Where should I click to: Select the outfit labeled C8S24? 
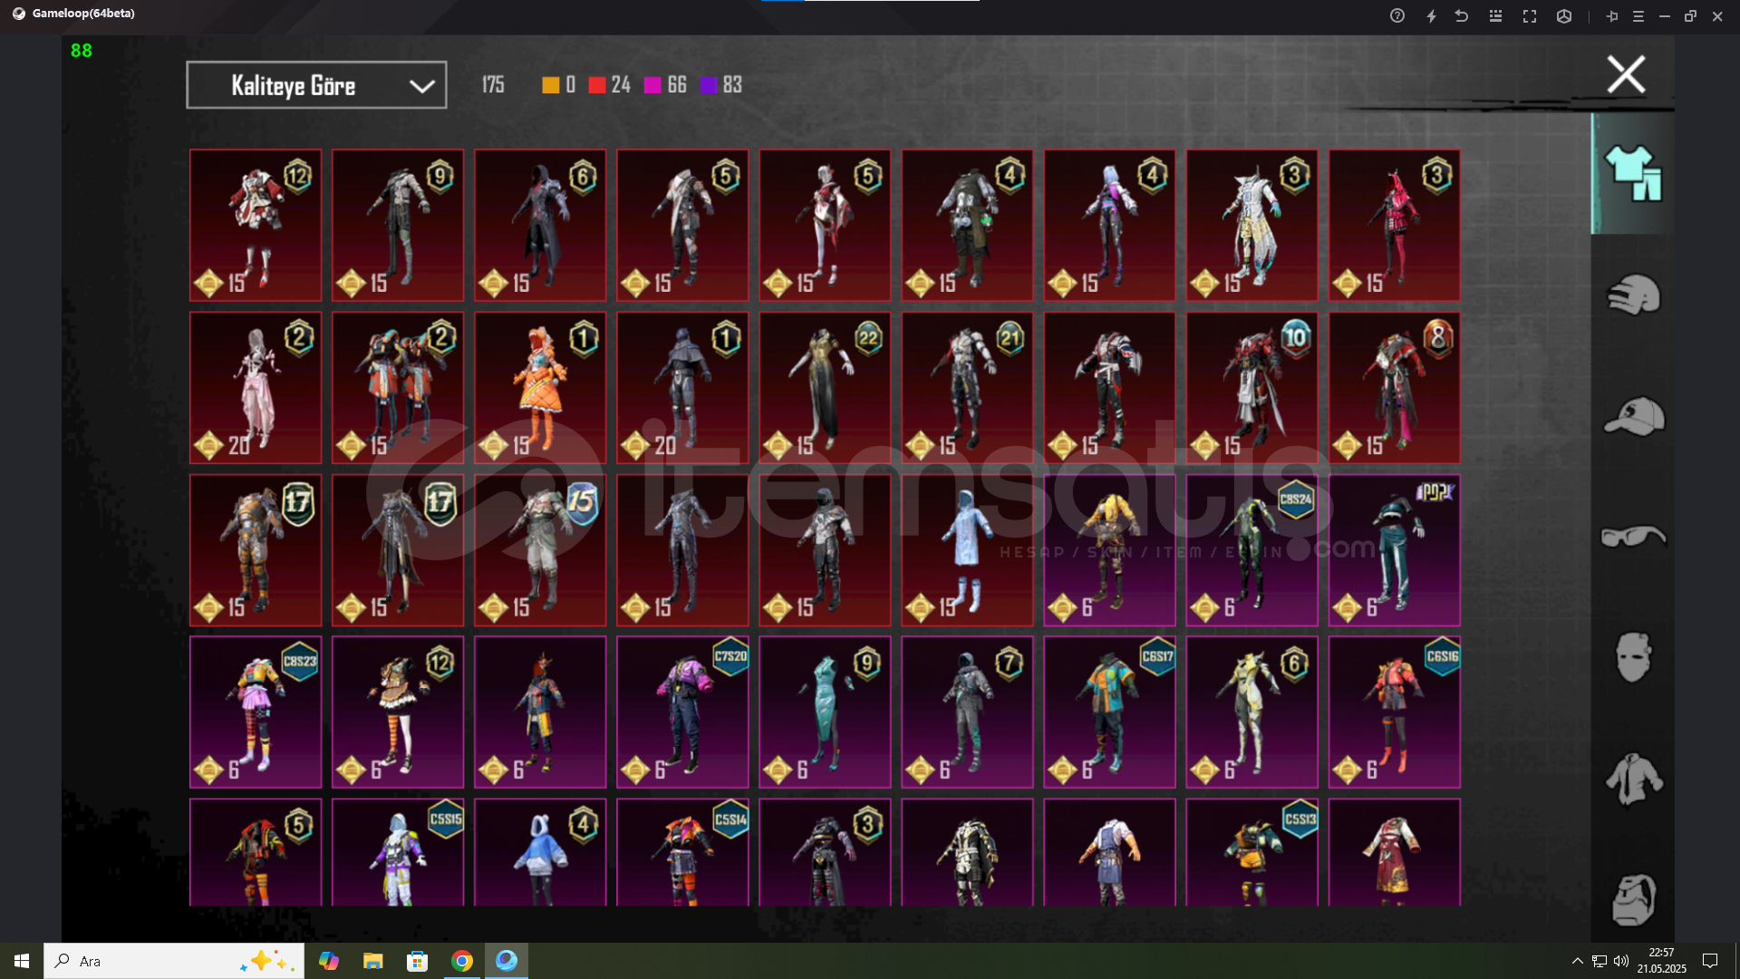[x=1252, y=550]
